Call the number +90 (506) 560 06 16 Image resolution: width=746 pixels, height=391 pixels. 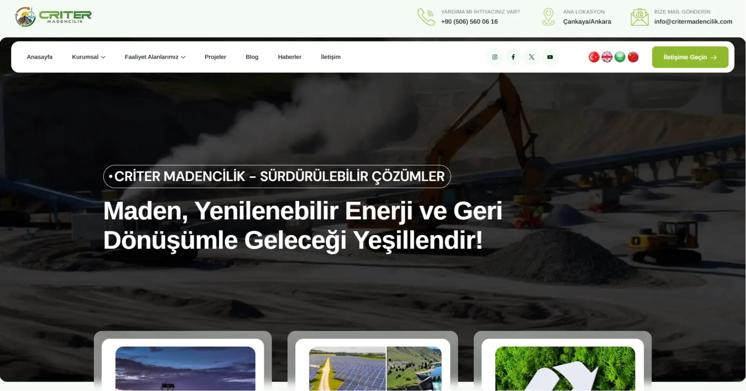(469, 22)
